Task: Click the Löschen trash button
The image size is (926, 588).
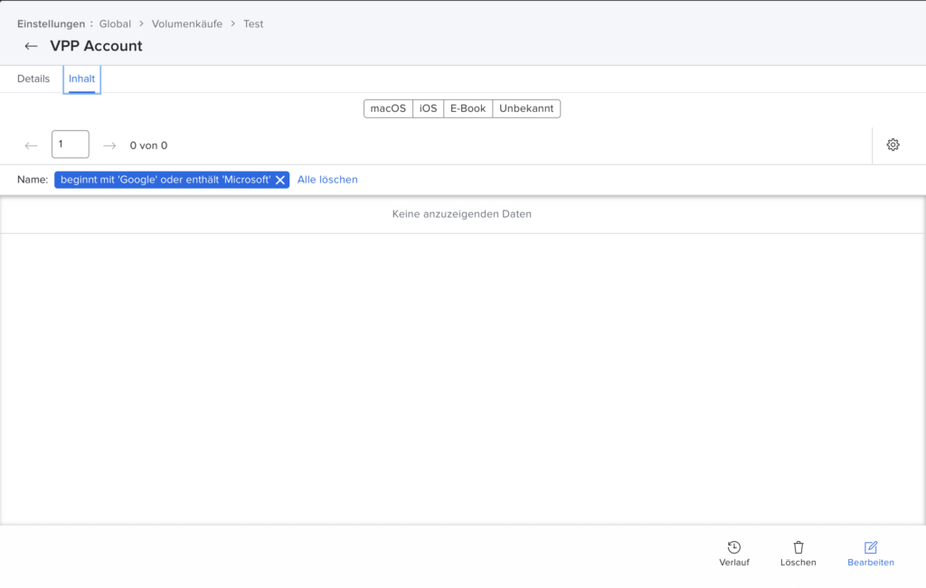Action: [798, 554]
